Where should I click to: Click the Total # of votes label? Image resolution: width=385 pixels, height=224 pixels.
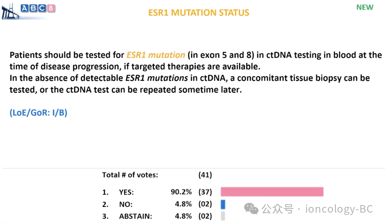(x=130, y=175)
